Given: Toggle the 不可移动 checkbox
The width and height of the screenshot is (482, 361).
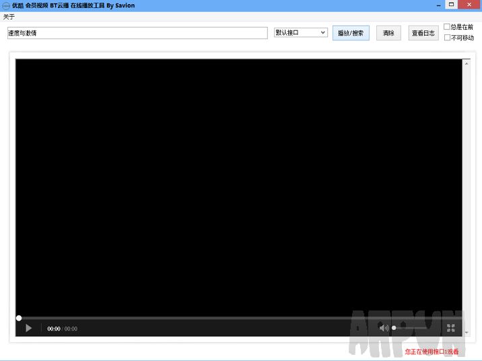Looking at the screenshot, I should tap(447, 38).
